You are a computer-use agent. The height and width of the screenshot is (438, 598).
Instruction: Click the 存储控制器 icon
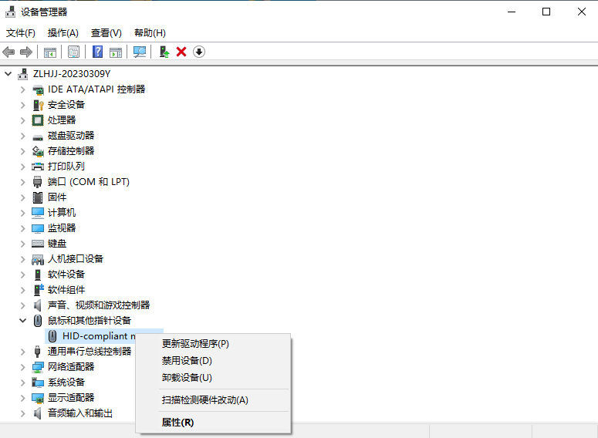(38, 151)
